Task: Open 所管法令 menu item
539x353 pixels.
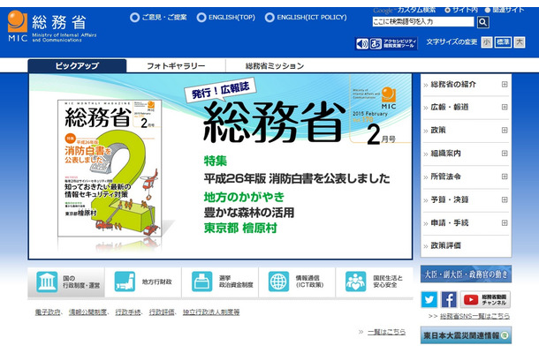Action: click(446, 176)
